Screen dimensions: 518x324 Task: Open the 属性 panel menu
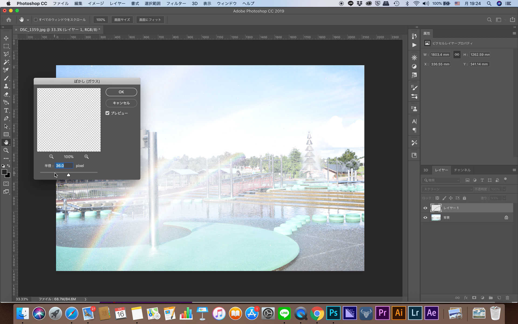[x=514, y=33]
